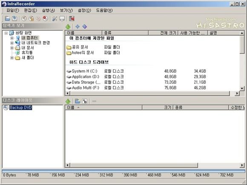Viewport: 247px width, 185px height.
Task: Open the 편집(E) menu
Action: (31, 10)
